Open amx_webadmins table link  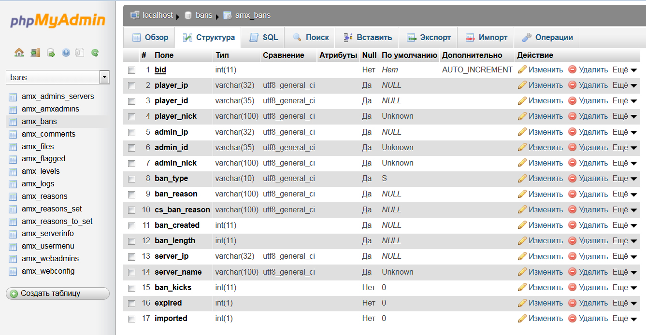[x=50, y=259]
